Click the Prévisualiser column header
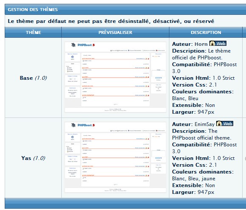This screenshot has height=210, width=246. pyautogui.click(x=115, y=32)
